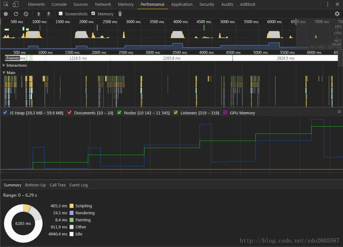Open the capture settings gear

click(337, 14)
